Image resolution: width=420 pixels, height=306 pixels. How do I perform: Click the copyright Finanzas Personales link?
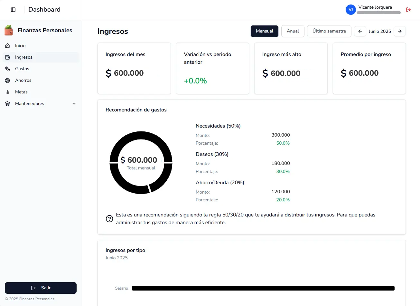[x=30, y=299]
